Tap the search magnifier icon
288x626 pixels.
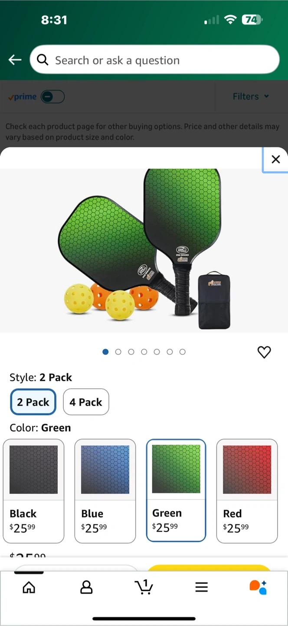43,60
